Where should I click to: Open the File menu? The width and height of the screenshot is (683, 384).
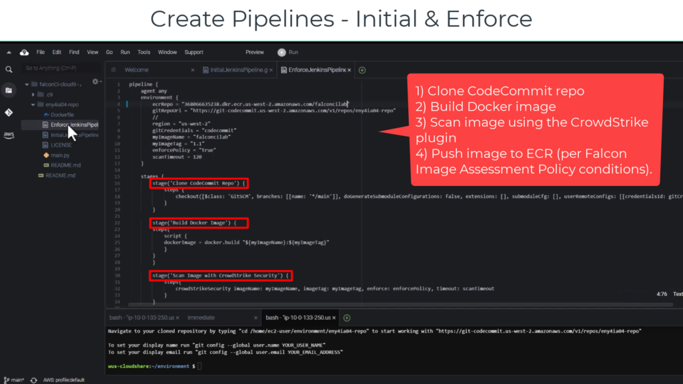click(41, 52)
